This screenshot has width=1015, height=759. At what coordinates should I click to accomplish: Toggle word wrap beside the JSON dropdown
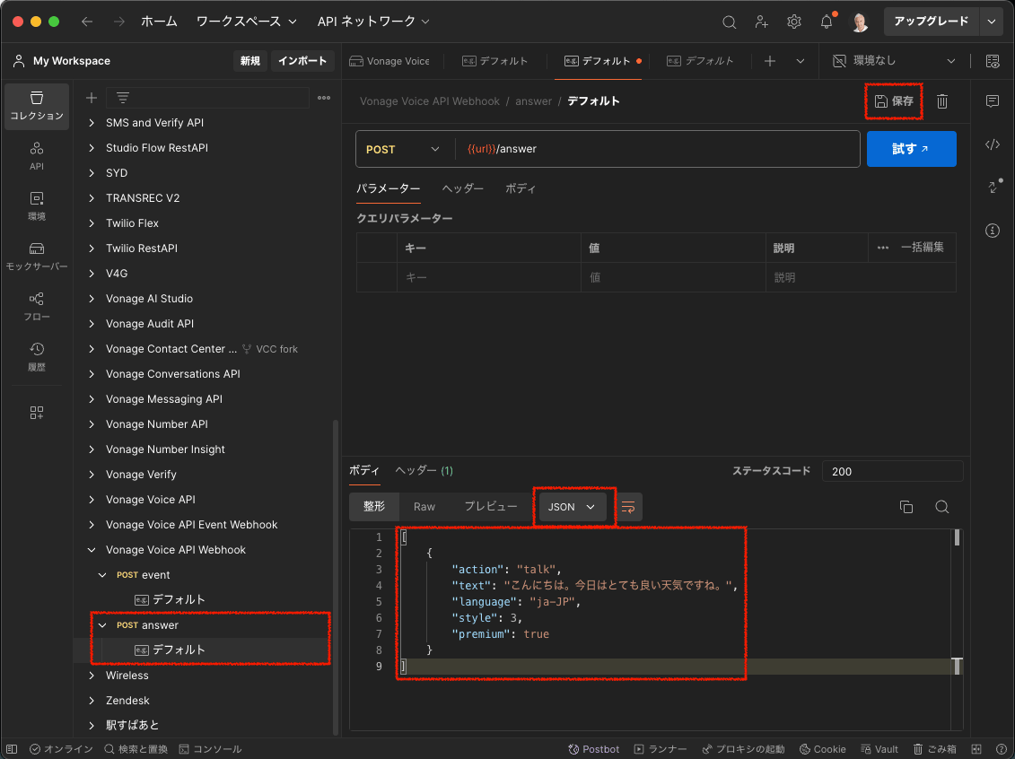tap(628, 507)
